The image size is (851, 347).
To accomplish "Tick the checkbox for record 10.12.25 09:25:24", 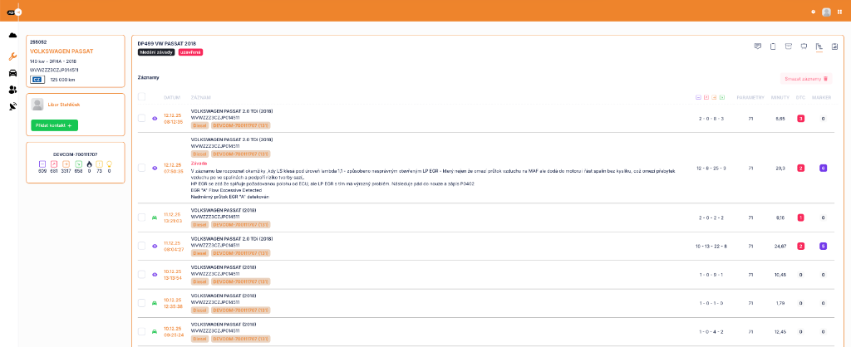I will click(x=141, y=331).
